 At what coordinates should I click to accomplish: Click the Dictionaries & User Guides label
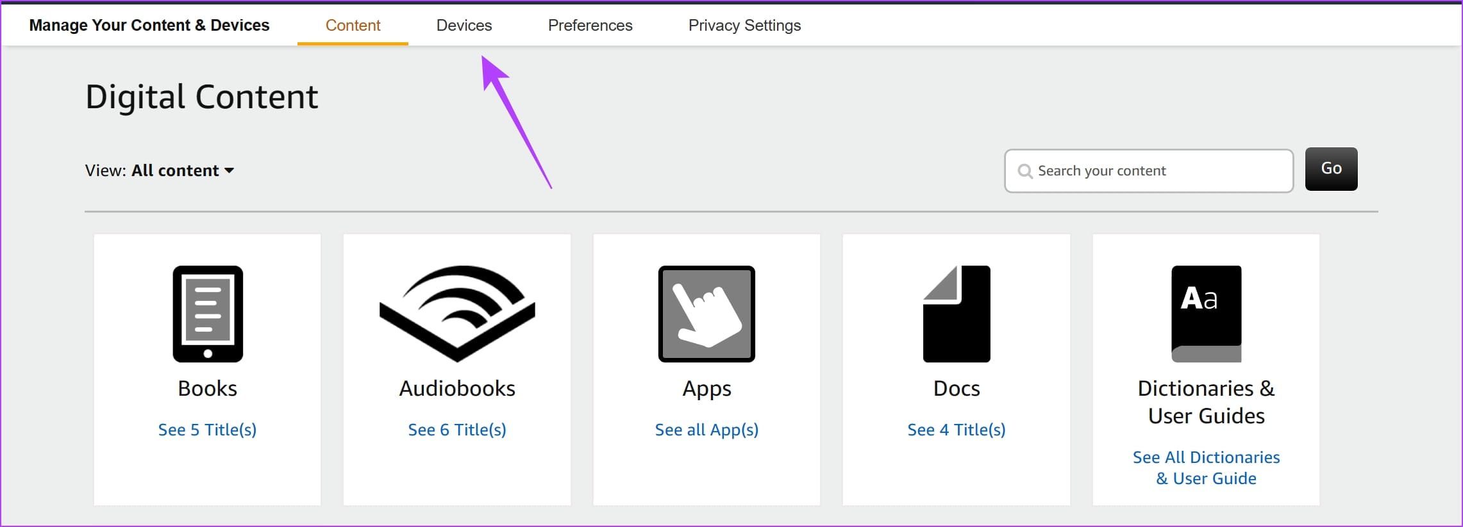coord(1207,402)
